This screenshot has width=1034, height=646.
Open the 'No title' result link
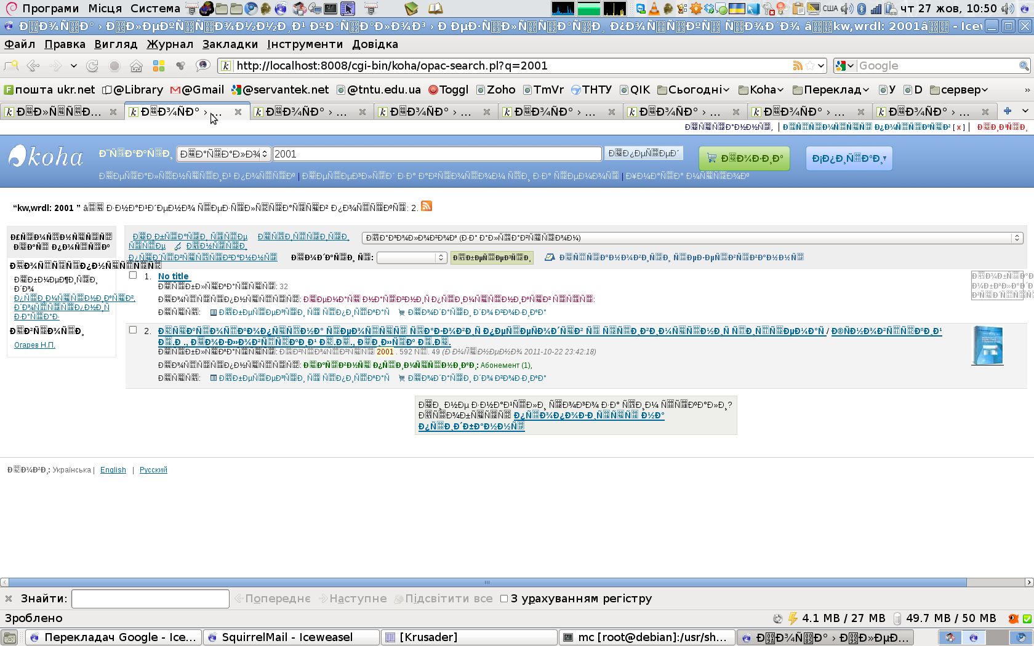[x=173, y=276]
